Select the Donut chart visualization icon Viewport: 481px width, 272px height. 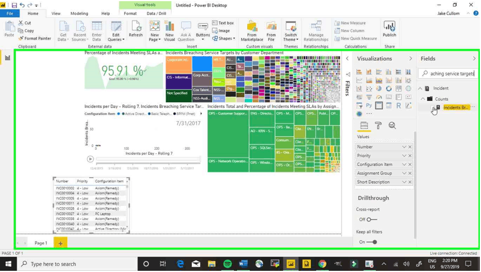pos(388,89)
